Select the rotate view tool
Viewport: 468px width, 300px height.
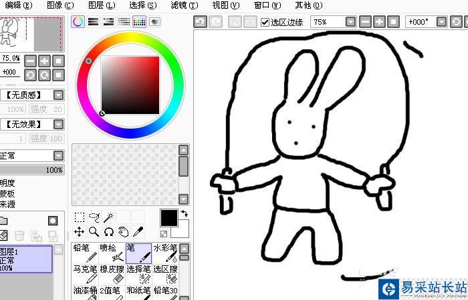click(108, 231)
